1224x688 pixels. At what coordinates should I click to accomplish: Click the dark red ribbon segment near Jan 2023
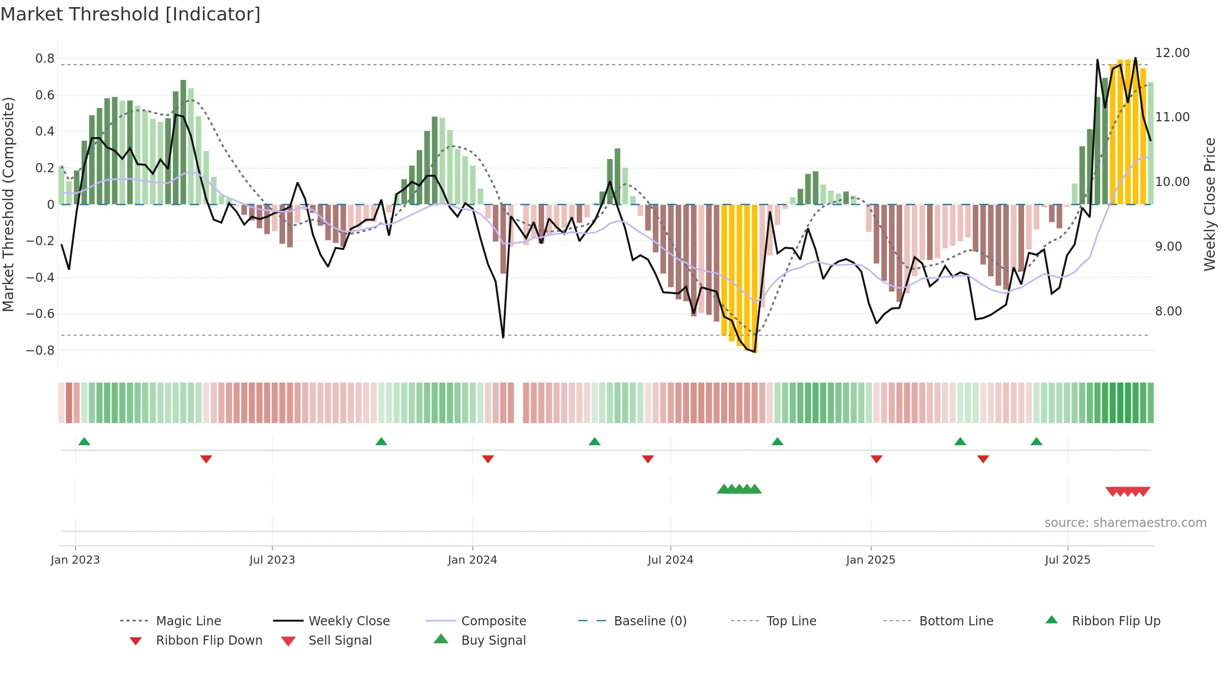tap(69, 403)
